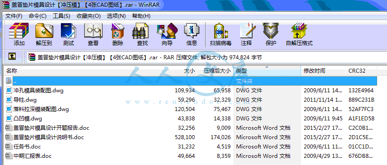Click the archive icon in address bar
Viewport: 387px width, 165px height.
(x=32, y=57)
